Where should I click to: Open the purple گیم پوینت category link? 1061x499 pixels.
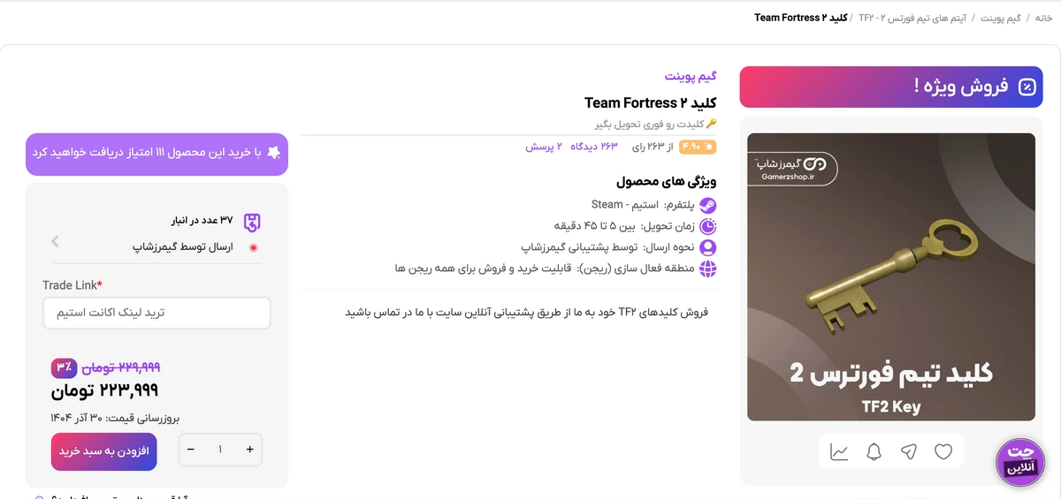click(x=691, y=77)
